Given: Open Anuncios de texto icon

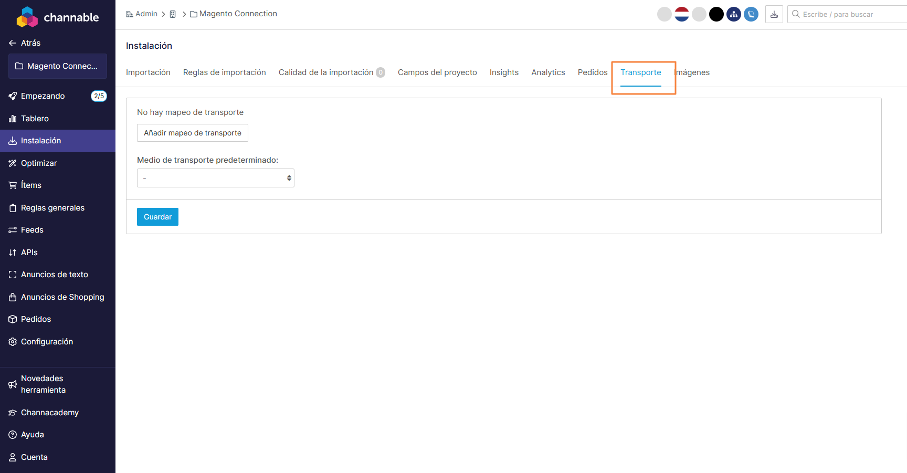Looking at the screenshot, I should pos(13,275).
